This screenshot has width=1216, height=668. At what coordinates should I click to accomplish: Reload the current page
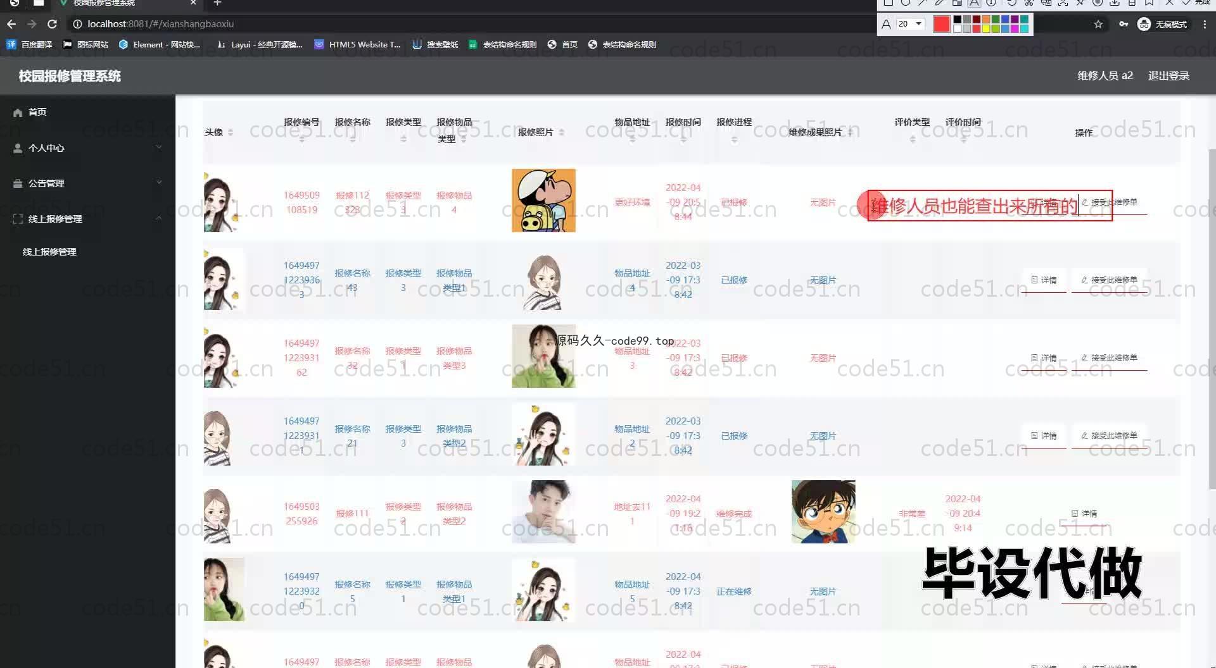pos(53,24)
